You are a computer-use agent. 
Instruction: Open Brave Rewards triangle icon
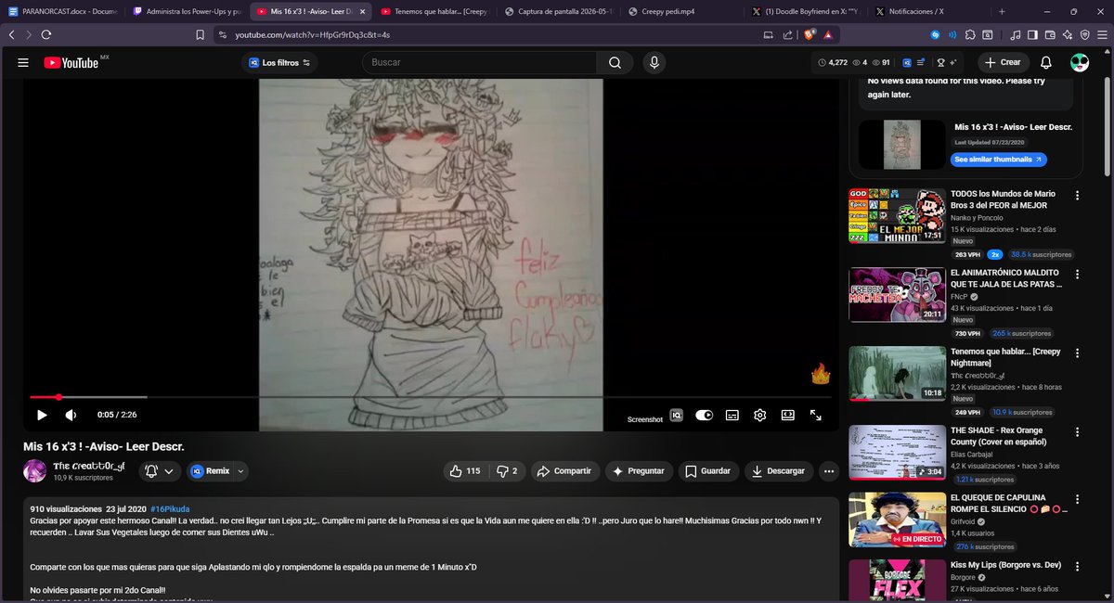click(826, 34)
